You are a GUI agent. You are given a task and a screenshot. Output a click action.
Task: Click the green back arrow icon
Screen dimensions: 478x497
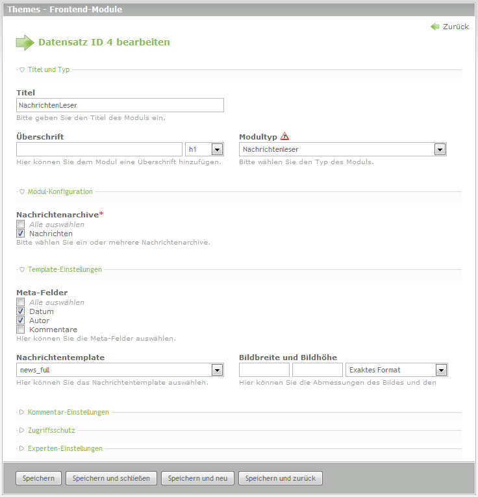point(434,27)
